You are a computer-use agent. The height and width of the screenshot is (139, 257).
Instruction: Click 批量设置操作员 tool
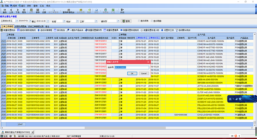93,30
